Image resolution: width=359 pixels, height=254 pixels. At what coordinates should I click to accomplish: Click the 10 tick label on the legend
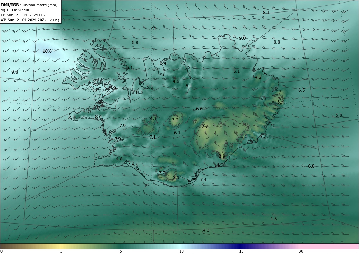coord(181,251)
